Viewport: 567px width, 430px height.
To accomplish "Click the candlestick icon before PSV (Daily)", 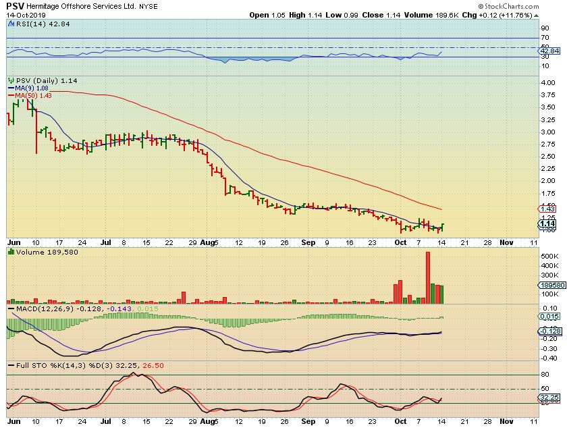I will click(x=11, y=80).
